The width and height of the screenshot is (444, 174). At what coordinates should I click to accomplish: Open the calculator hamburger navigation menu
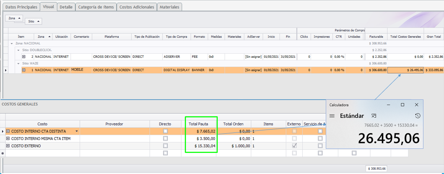(x=332, y=116)
